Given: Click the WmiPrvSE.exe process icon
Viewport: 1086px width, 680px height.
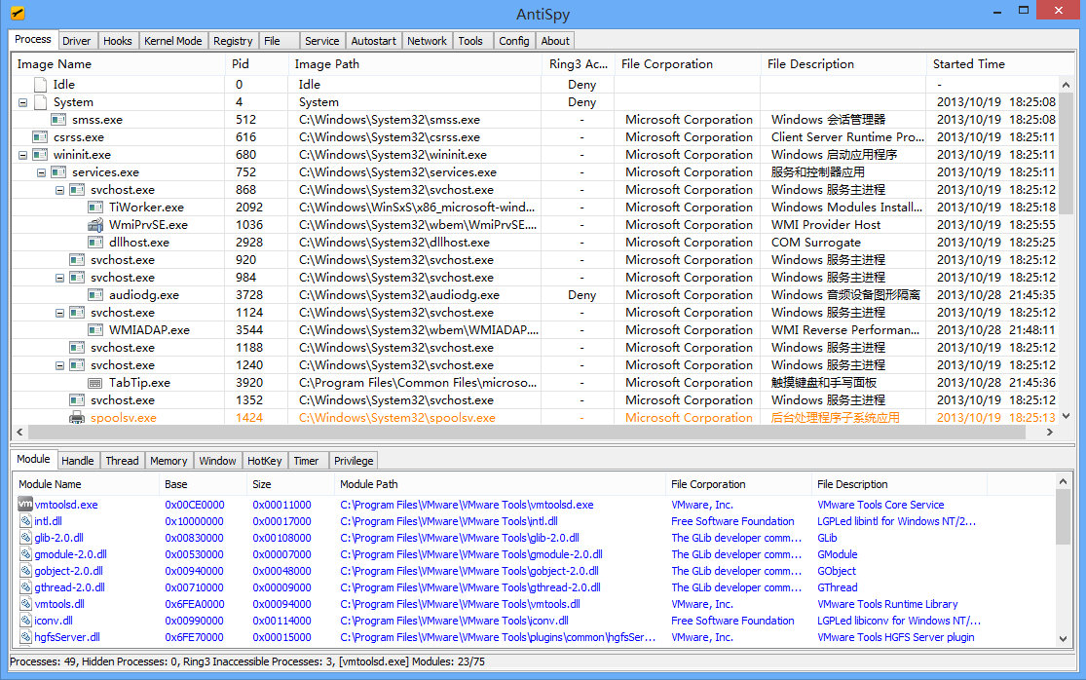Looking at the screenshot, I should [95, 225].
